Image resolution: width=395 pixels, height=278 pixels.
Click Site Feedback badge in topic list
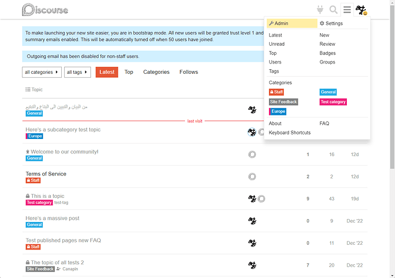[40, 269]
